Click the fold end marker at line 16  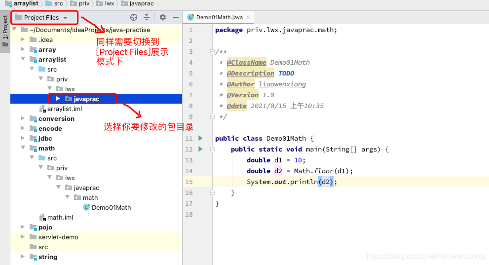212,192
